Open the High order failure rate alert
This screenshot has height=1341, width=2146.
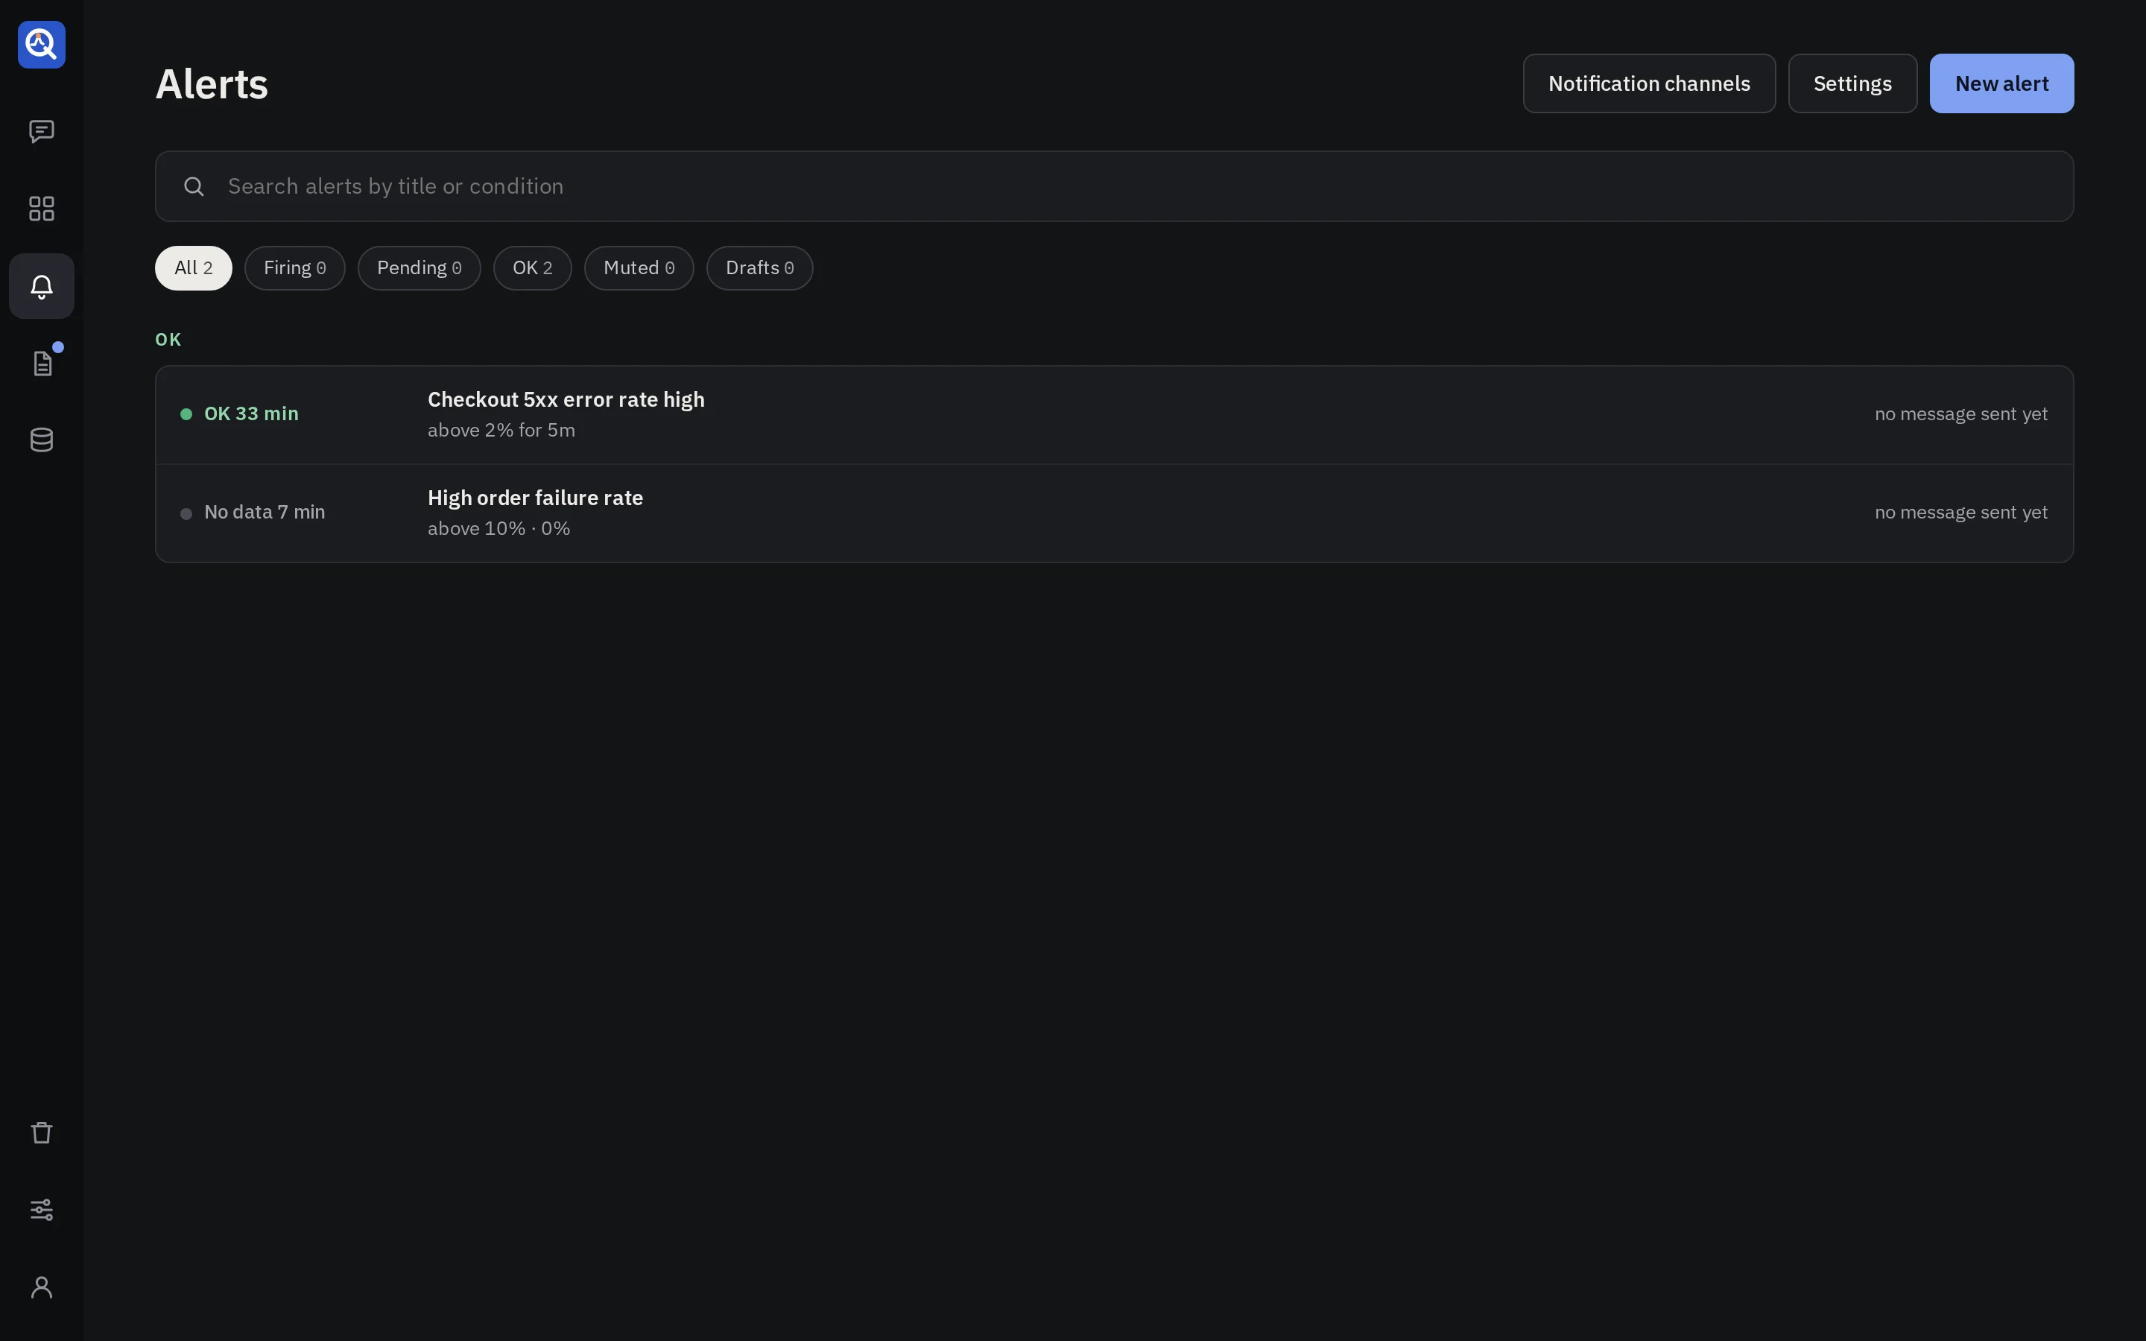point(1114,513)
